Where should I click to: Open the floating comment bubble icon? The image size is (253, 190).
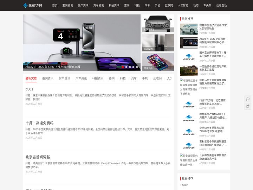tap(248, 99)
